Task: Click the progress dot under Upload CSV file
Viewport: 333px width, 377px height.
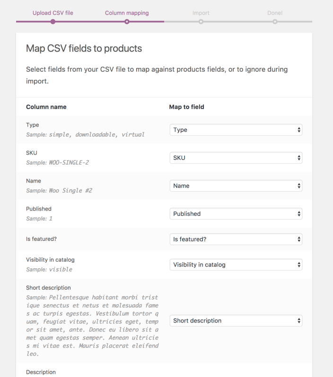Action: click(53, 21)
